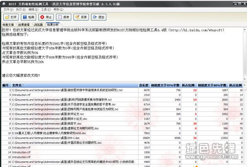Select row 14 Introduction.rtf
Image resolution: width=247 pixels, height=167 pixels.
122,152
